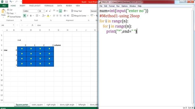Center cell text horizontally
This screenshot has width=195, height=109.
tap(57, 15)
